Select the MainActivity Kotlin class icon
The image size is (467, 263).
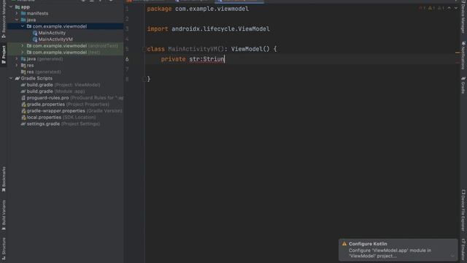[35, 33]
